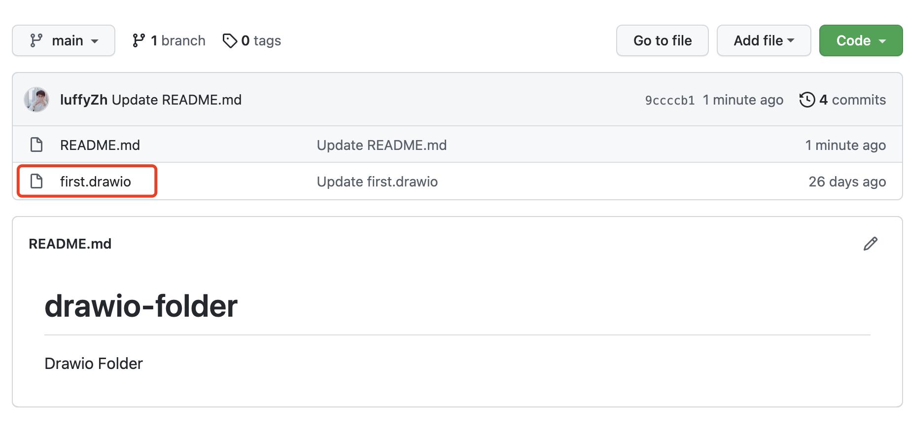
Task: Click the tag icon beside 0 tags
Action: click(x=230, y=40)
